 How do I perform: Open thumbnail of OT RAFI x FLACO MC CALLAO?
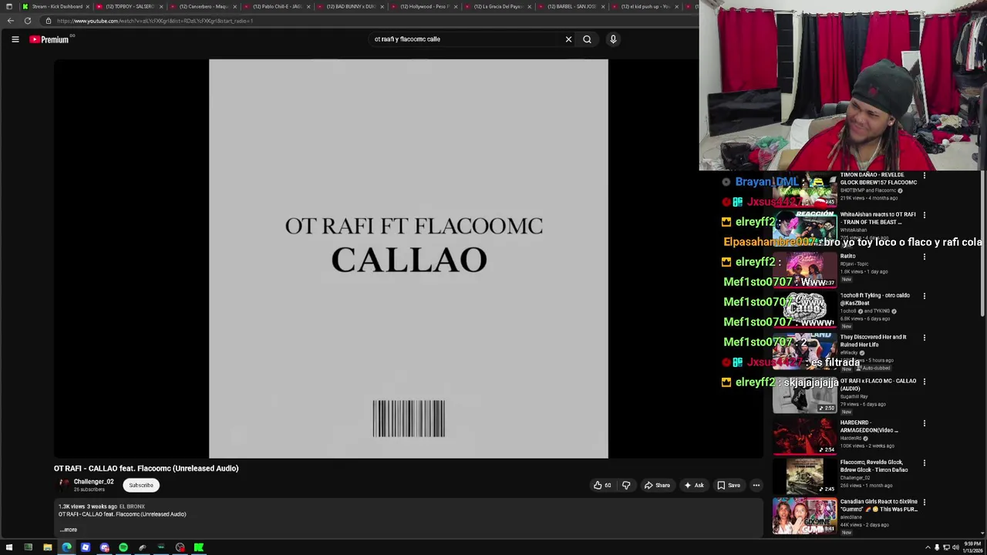click(x=804, y=395)
